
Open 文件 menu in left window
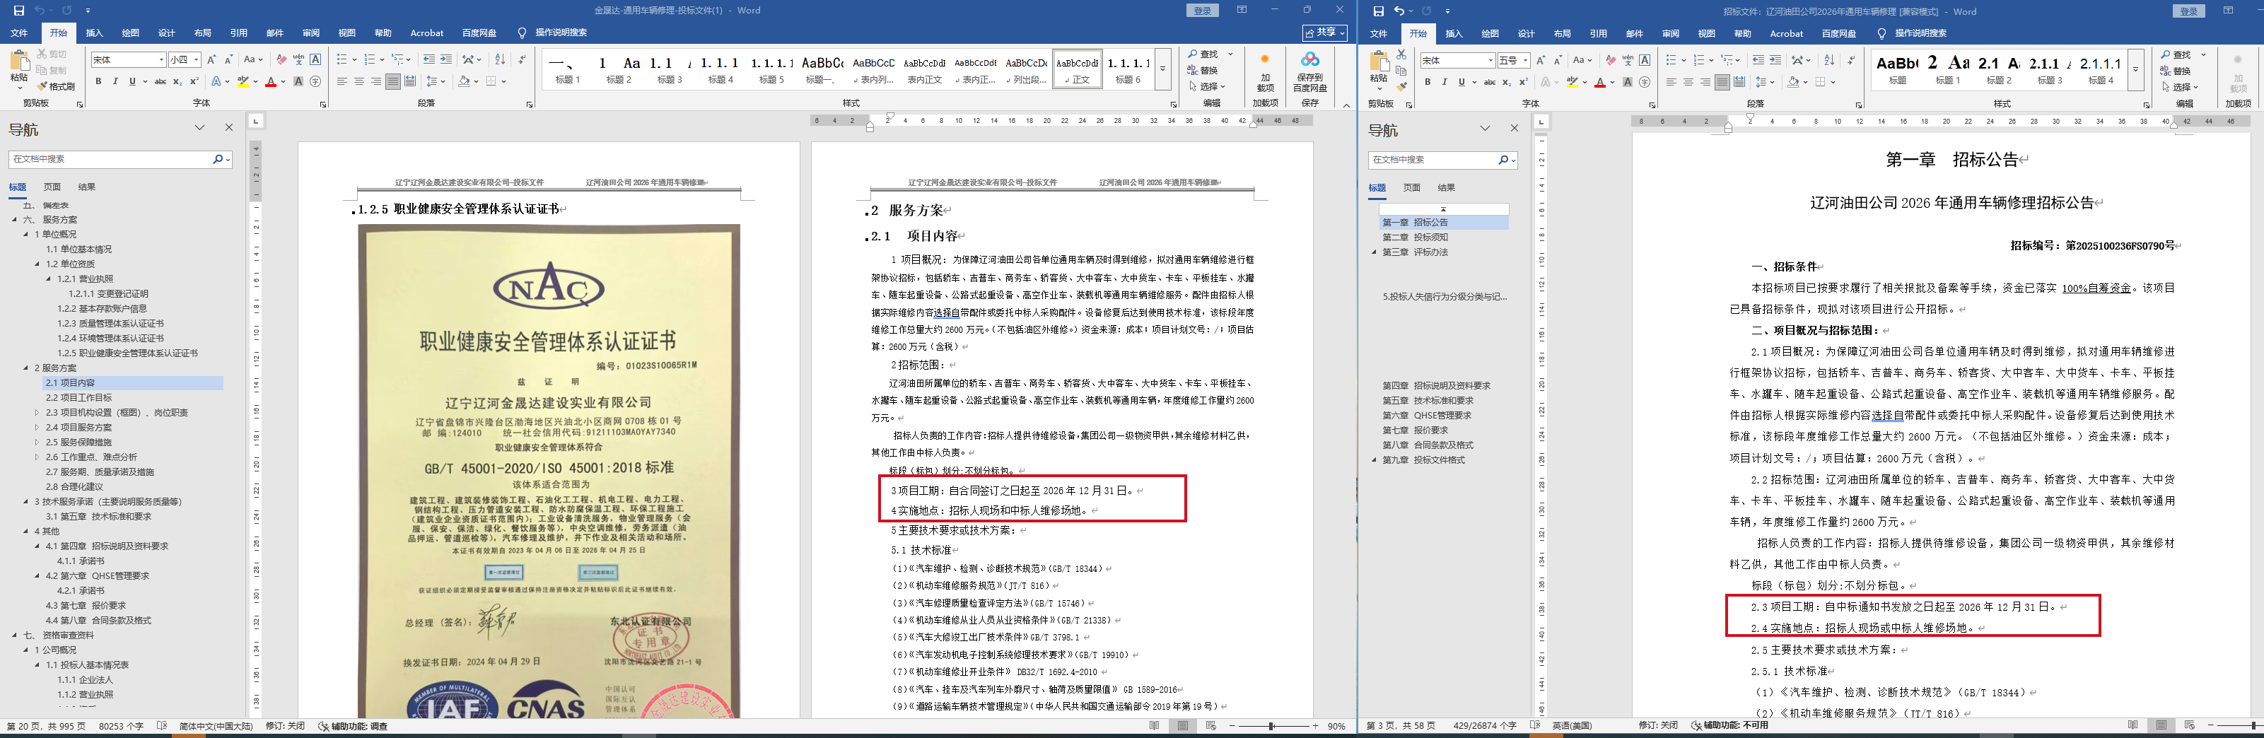(x=19, y=33)
